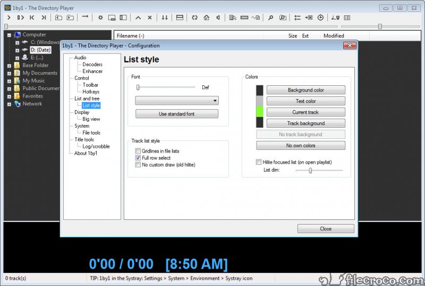Expand the Base Folder node

[9, 66]
